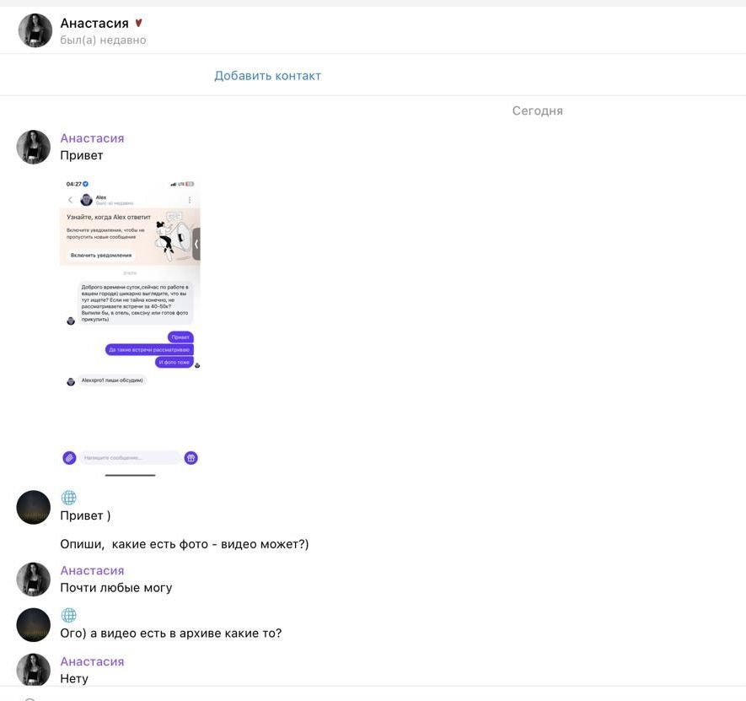Click dark avatar beside Привет ) message

click(34, 507)
